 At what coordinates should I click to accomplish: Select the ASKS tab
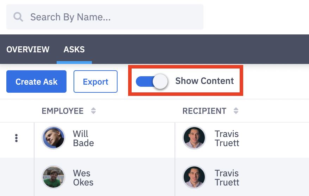74,49
